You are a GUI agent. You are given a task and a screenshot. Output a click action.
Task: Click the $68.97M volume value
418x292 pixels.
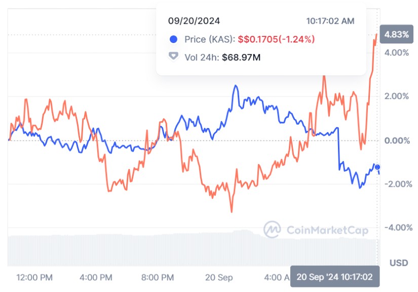click(241, 57)
